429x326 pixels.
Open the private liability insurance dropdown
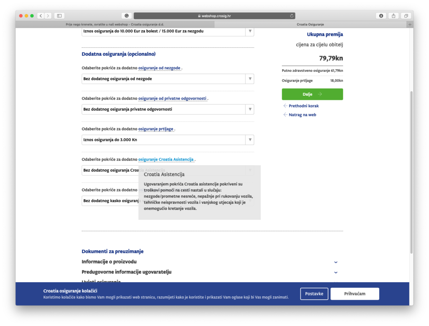pos(168,110)
